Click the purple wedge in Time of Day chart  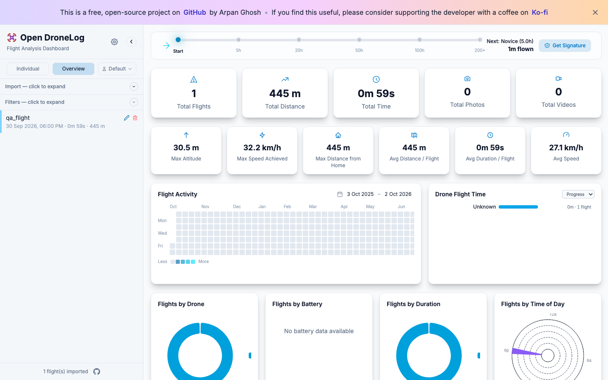pos(526,352)
